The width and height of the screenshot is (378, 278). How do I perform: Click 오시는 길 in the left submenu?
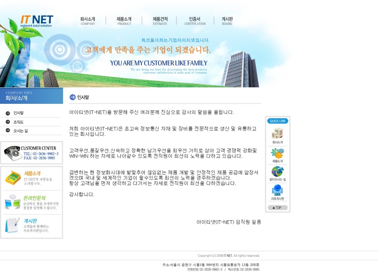(x=21, y=131)
